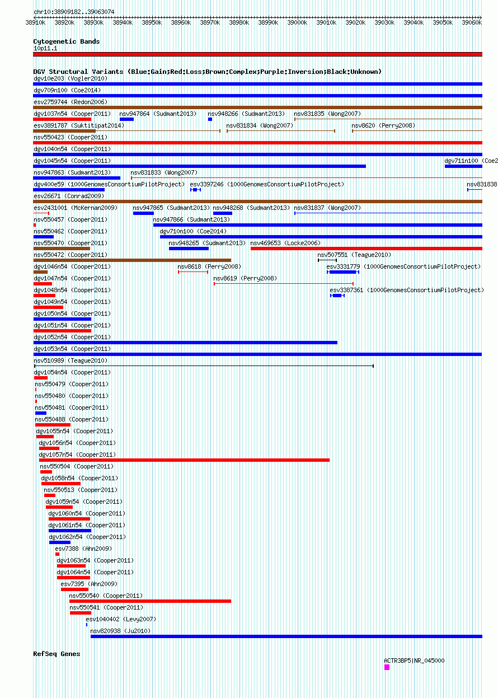Select the dgv1053n54 (Cooper2011) label
This screenshot has width=498, height=698.
coord(72,349)
